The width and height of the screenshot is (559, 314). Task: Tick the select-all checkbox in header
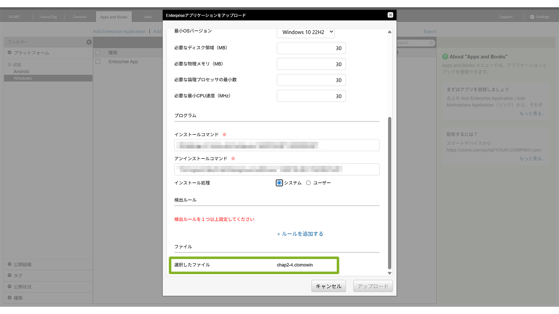coord(98,52)
